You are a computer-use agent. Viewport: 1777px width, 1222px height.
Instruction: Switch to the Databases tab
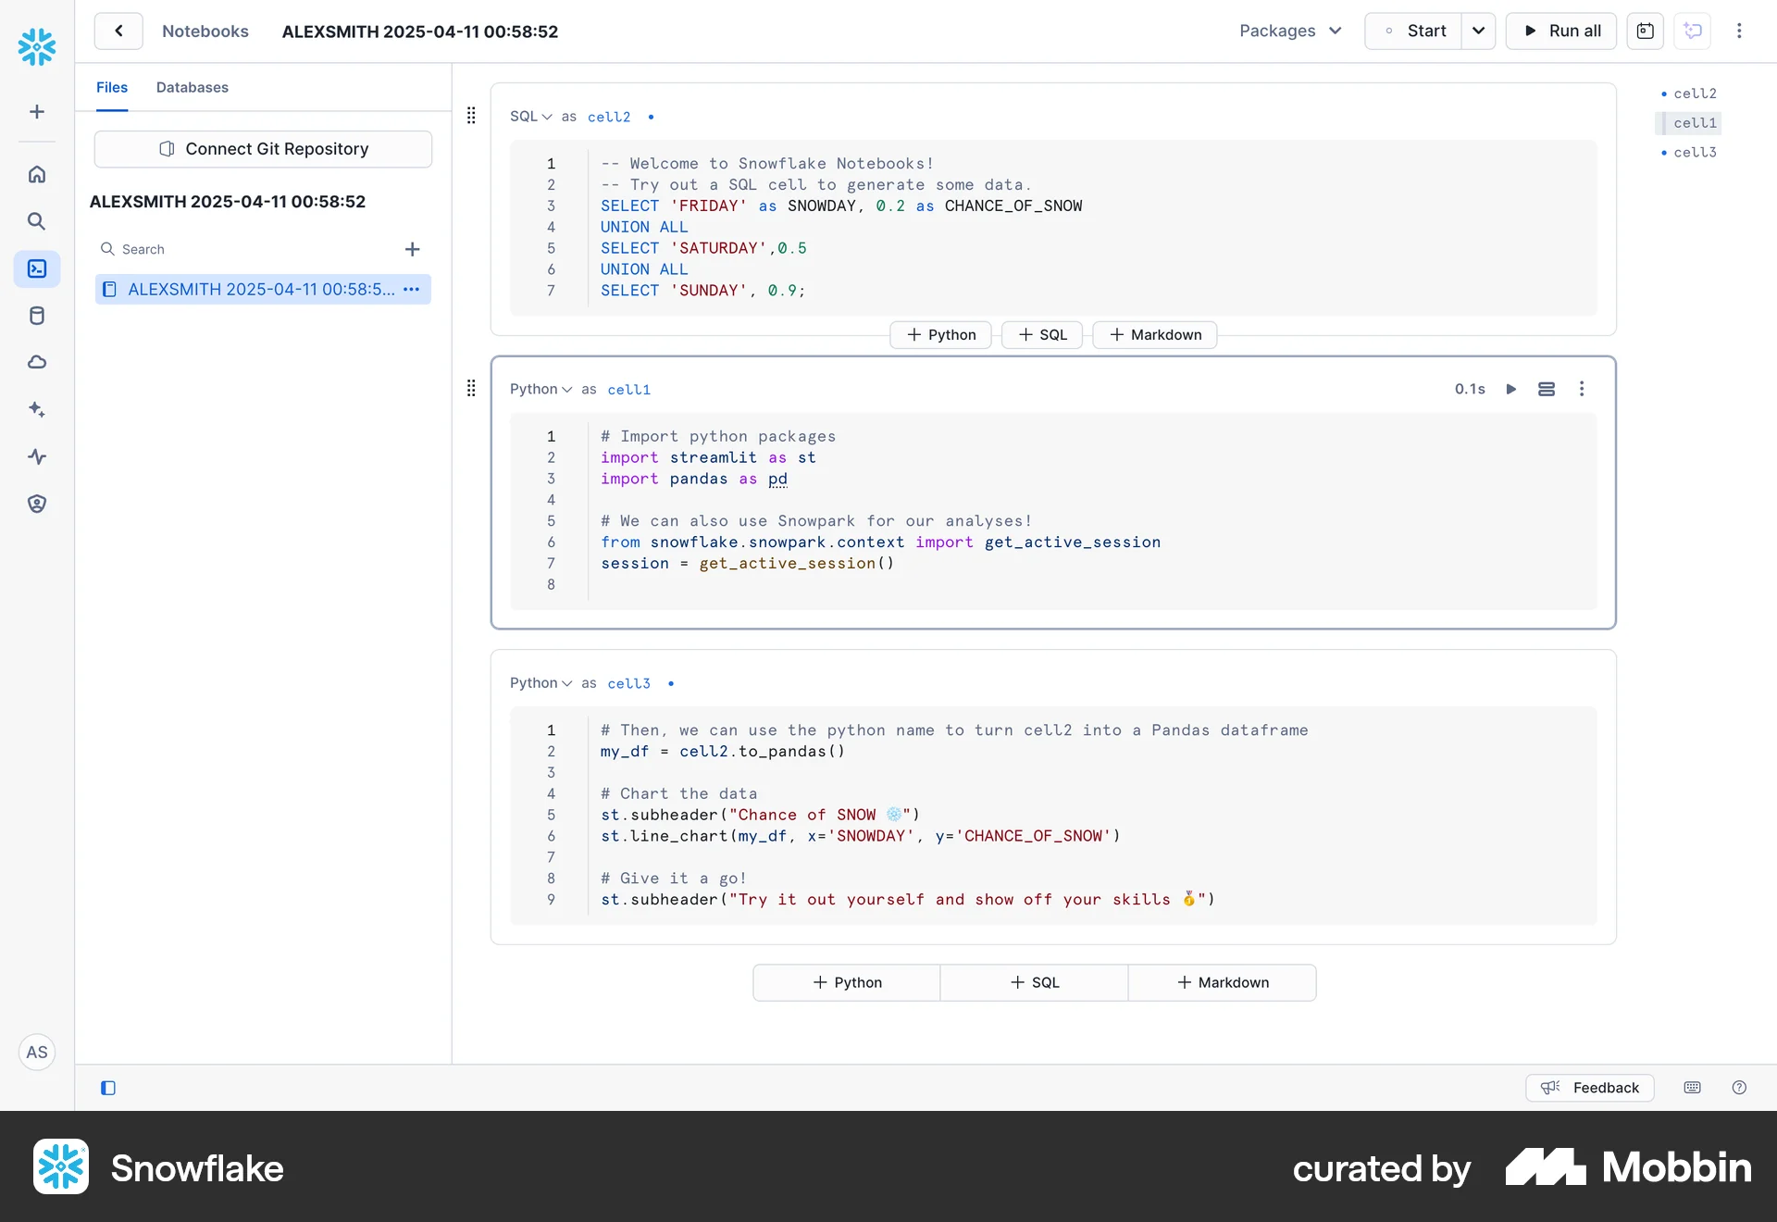[x=192, y=87]
